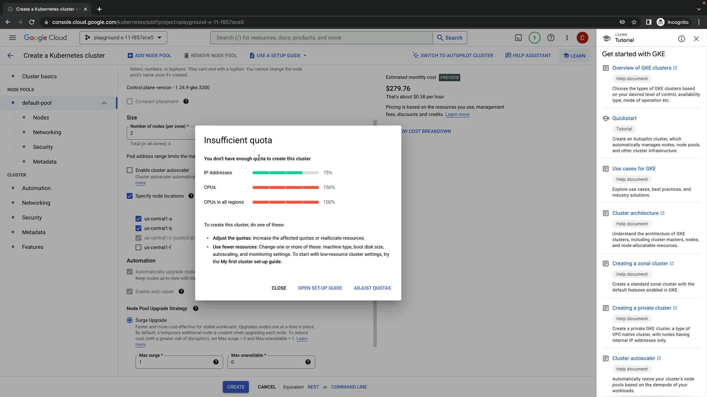The height and width of the screenshot is (397, 707).
Task: Open Automation section under Cluster
Action: (36, 188)
